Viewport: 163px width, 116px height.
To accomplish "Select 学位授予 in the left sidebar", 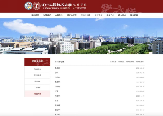I will [x=37, y=82].
